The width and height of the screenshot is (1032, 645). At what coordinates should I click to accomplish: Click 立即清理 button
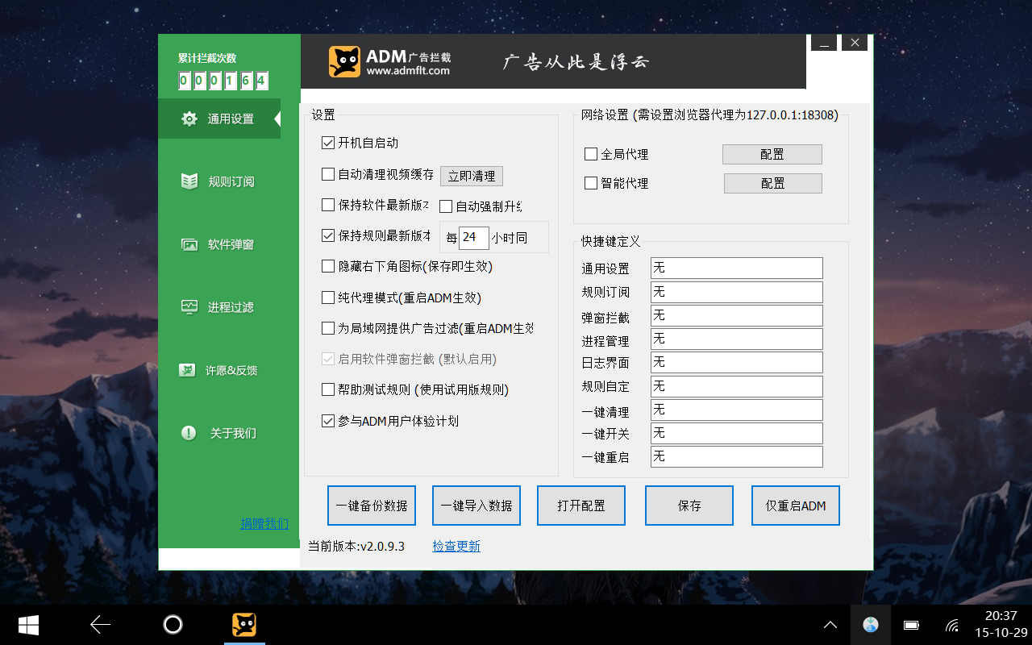(x=472, y=176)
